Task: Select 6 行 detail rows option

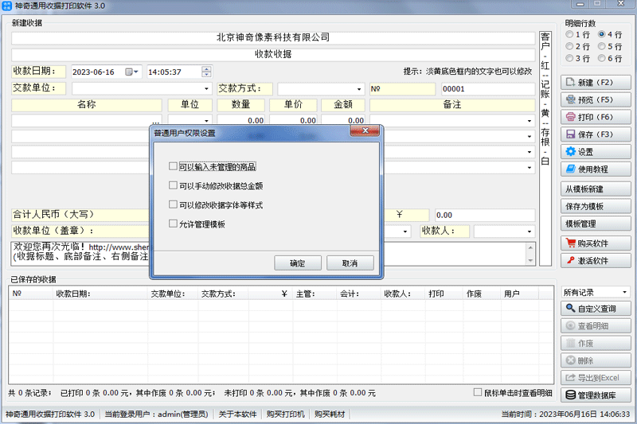Action: pyautogui.click(x=602, y=58)
